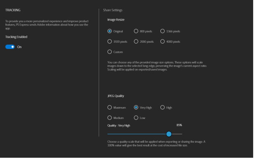
Task: Click the Share Settings heading
Action: pos(113,10)
